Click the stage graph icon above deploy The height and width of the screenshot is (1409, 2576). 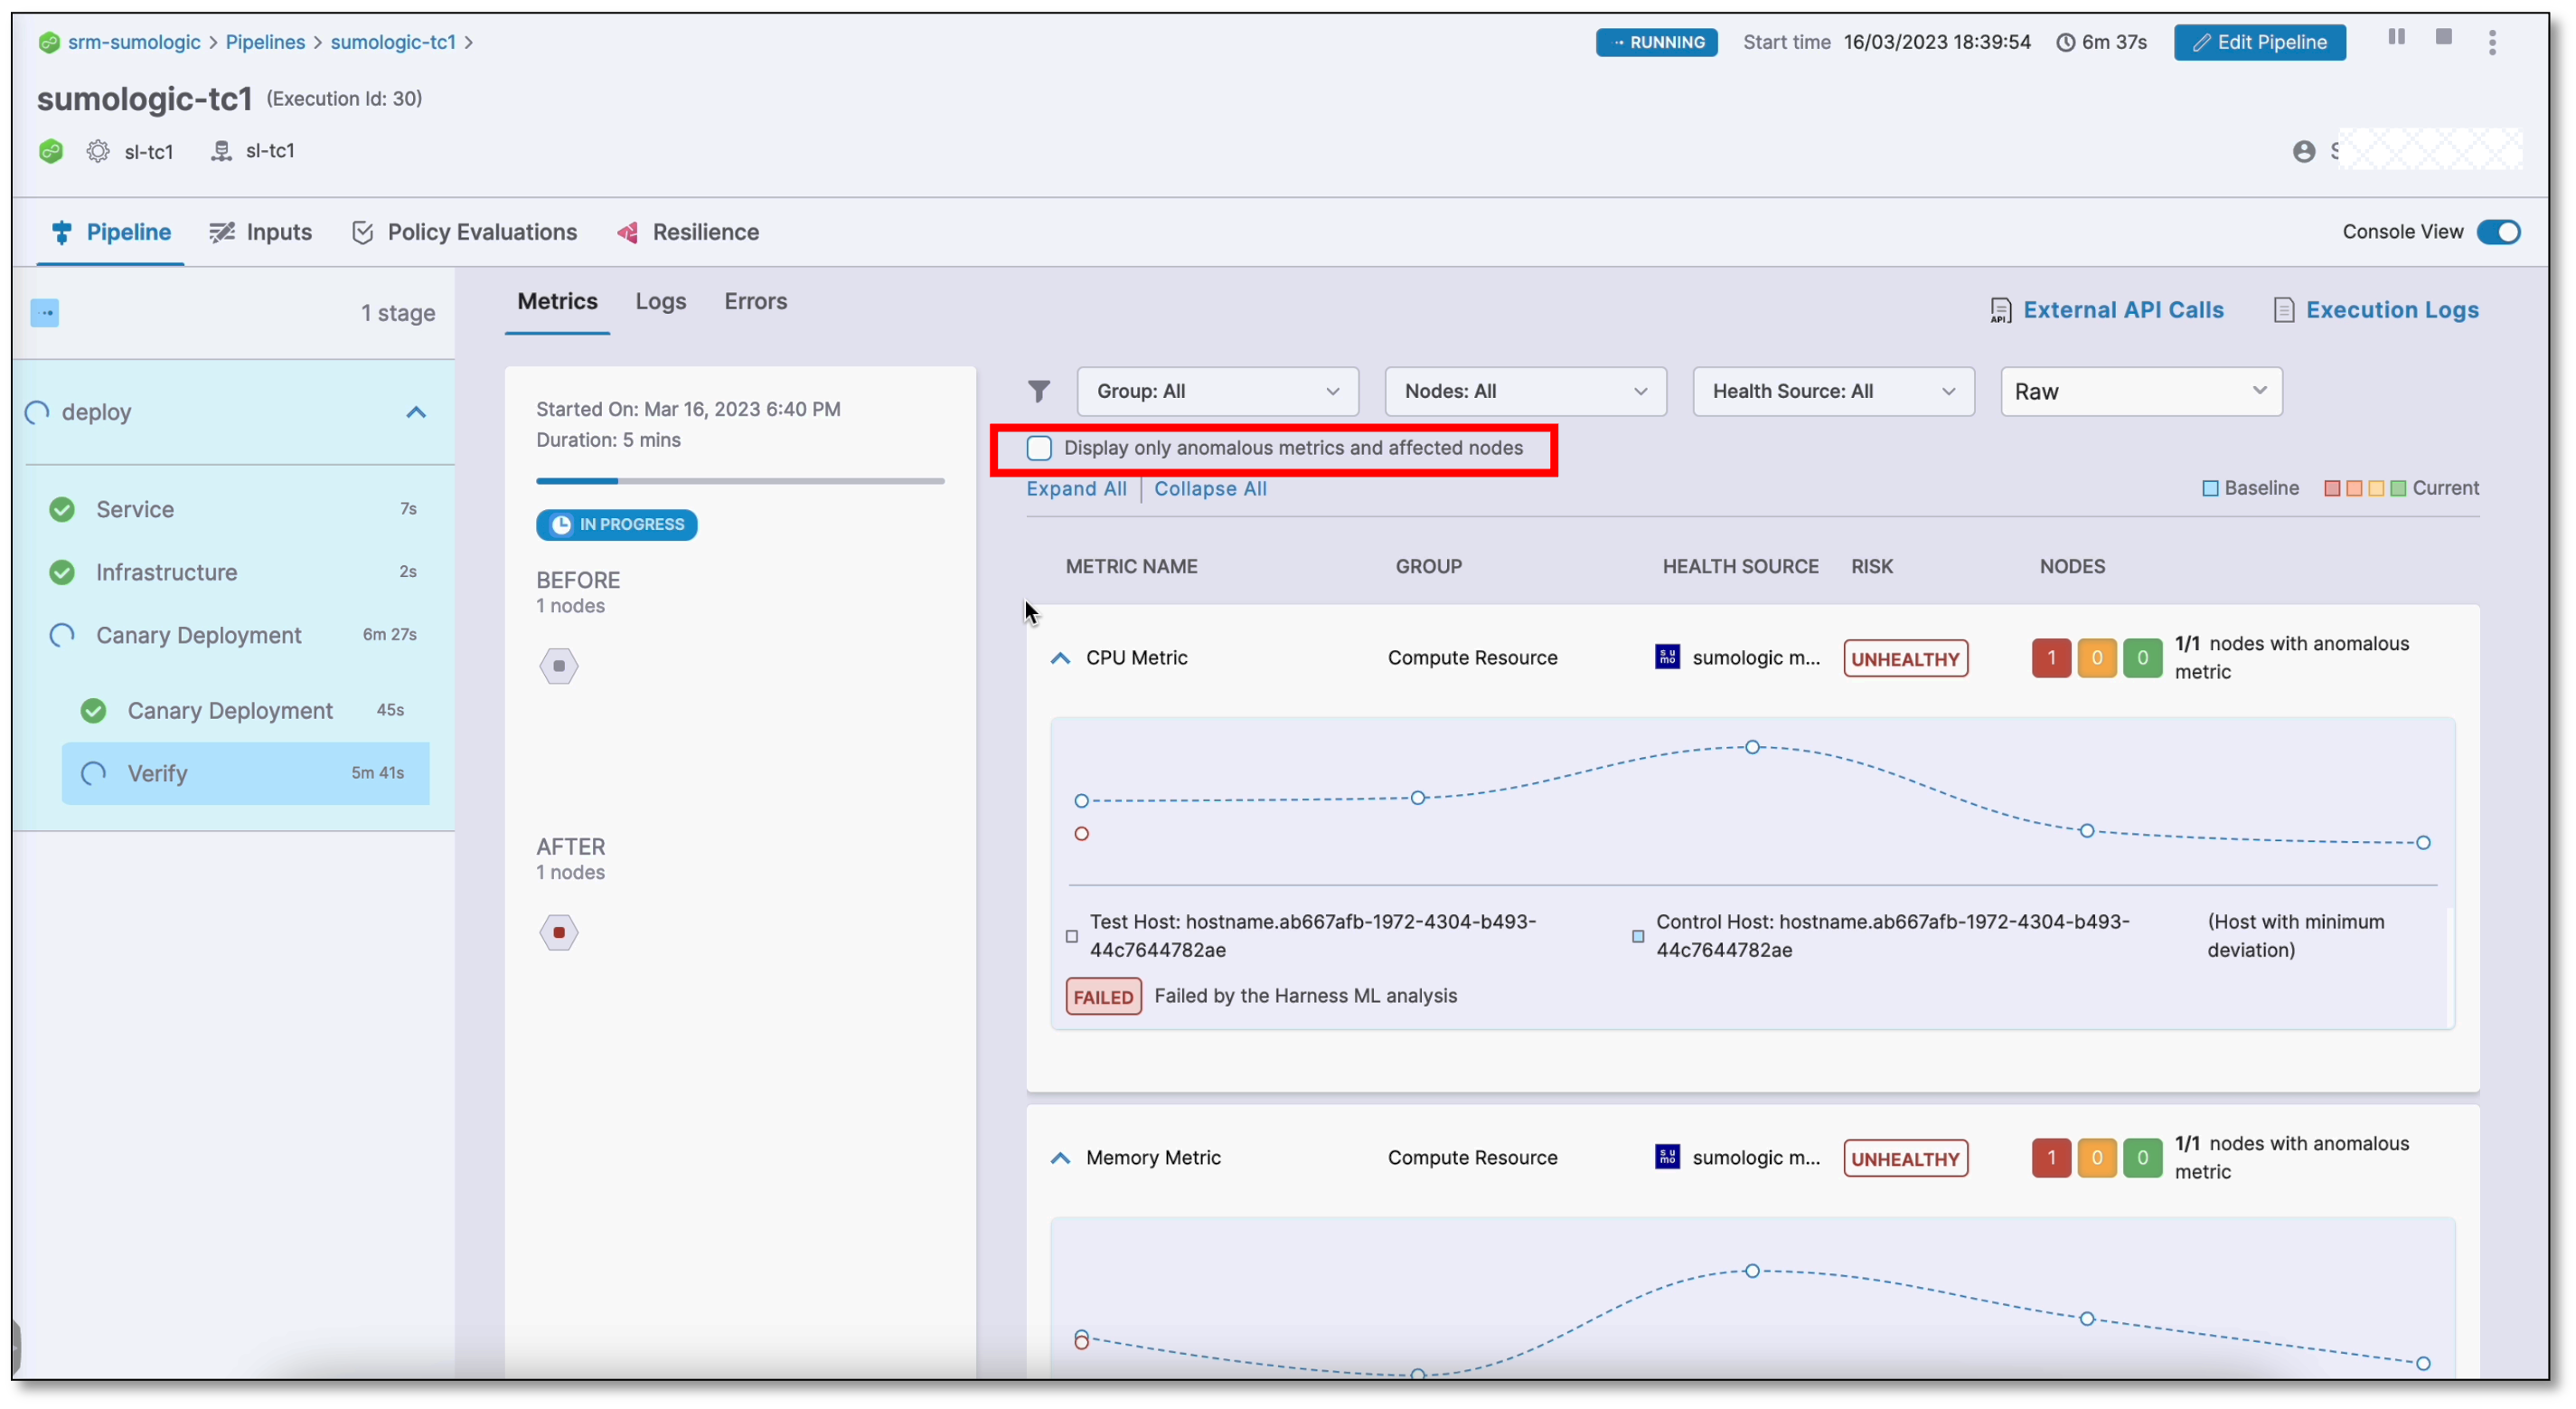(x=44, y=313)
